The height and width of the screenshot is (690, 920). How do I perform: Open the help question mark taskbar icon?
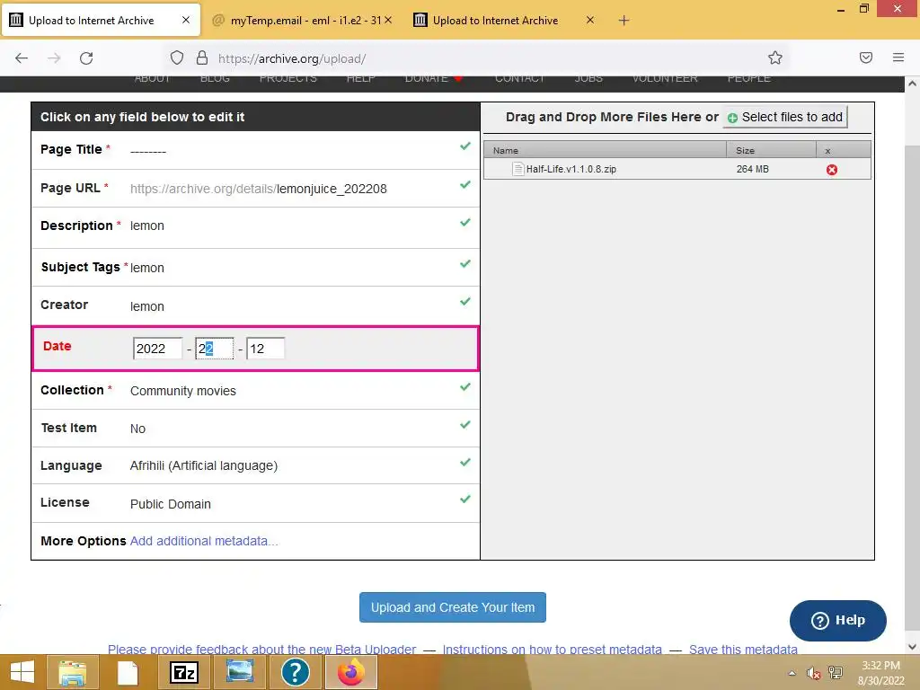[295, 672]
